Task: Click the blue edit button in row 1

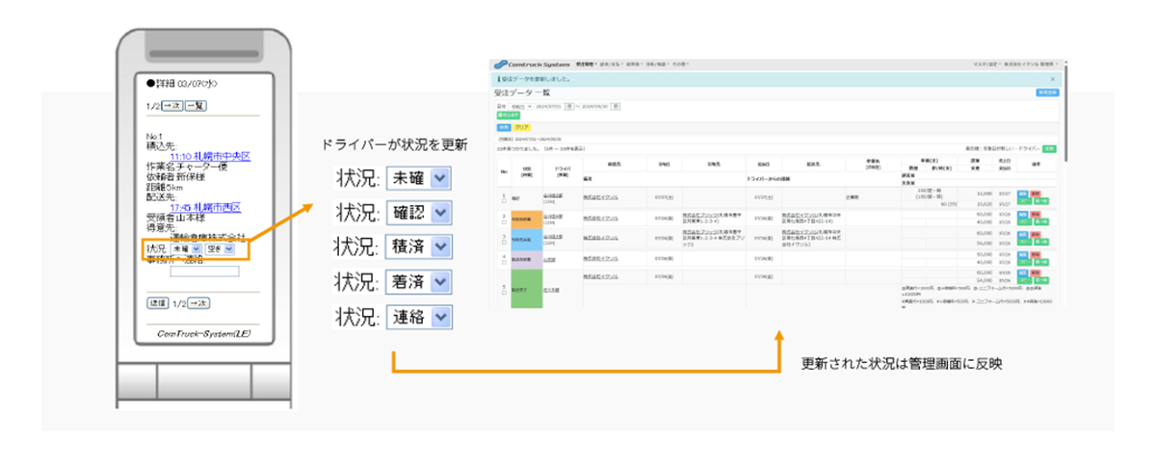Action: [x=1020, y=194]
